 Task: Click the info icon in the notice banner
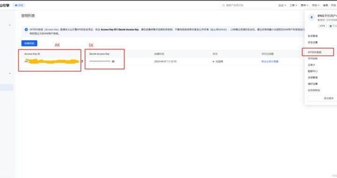(26, 30)
